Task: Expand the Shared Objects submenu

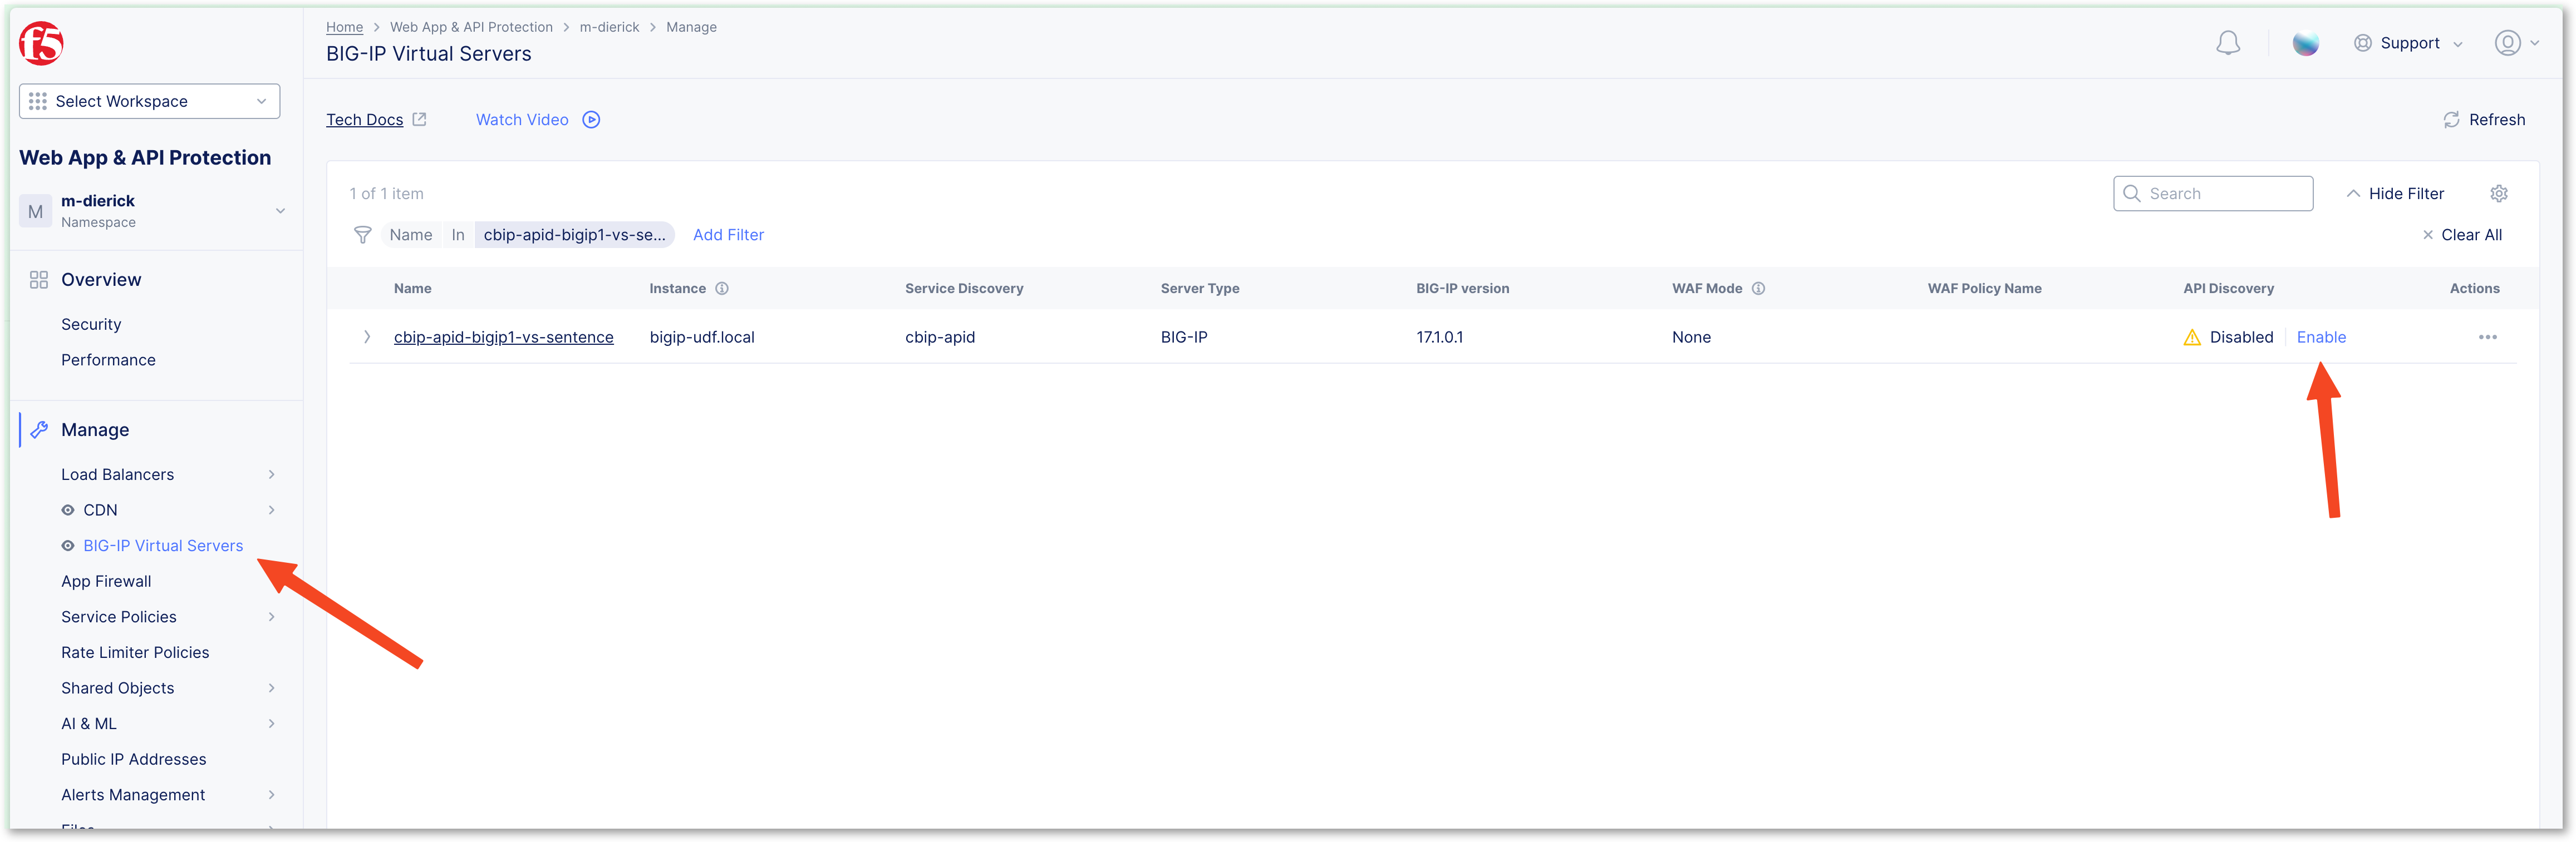Action: 271,688
